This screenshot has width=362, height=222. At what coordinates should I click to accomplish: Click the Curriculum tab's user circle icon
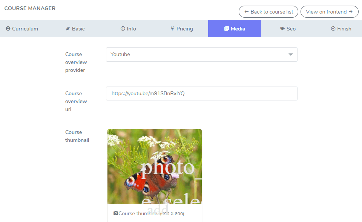[x=8, y=29]
